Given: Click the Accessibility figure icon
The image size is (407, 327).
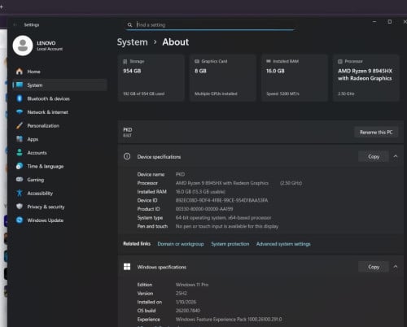Looking at the screenshot, I should [20, 193].
